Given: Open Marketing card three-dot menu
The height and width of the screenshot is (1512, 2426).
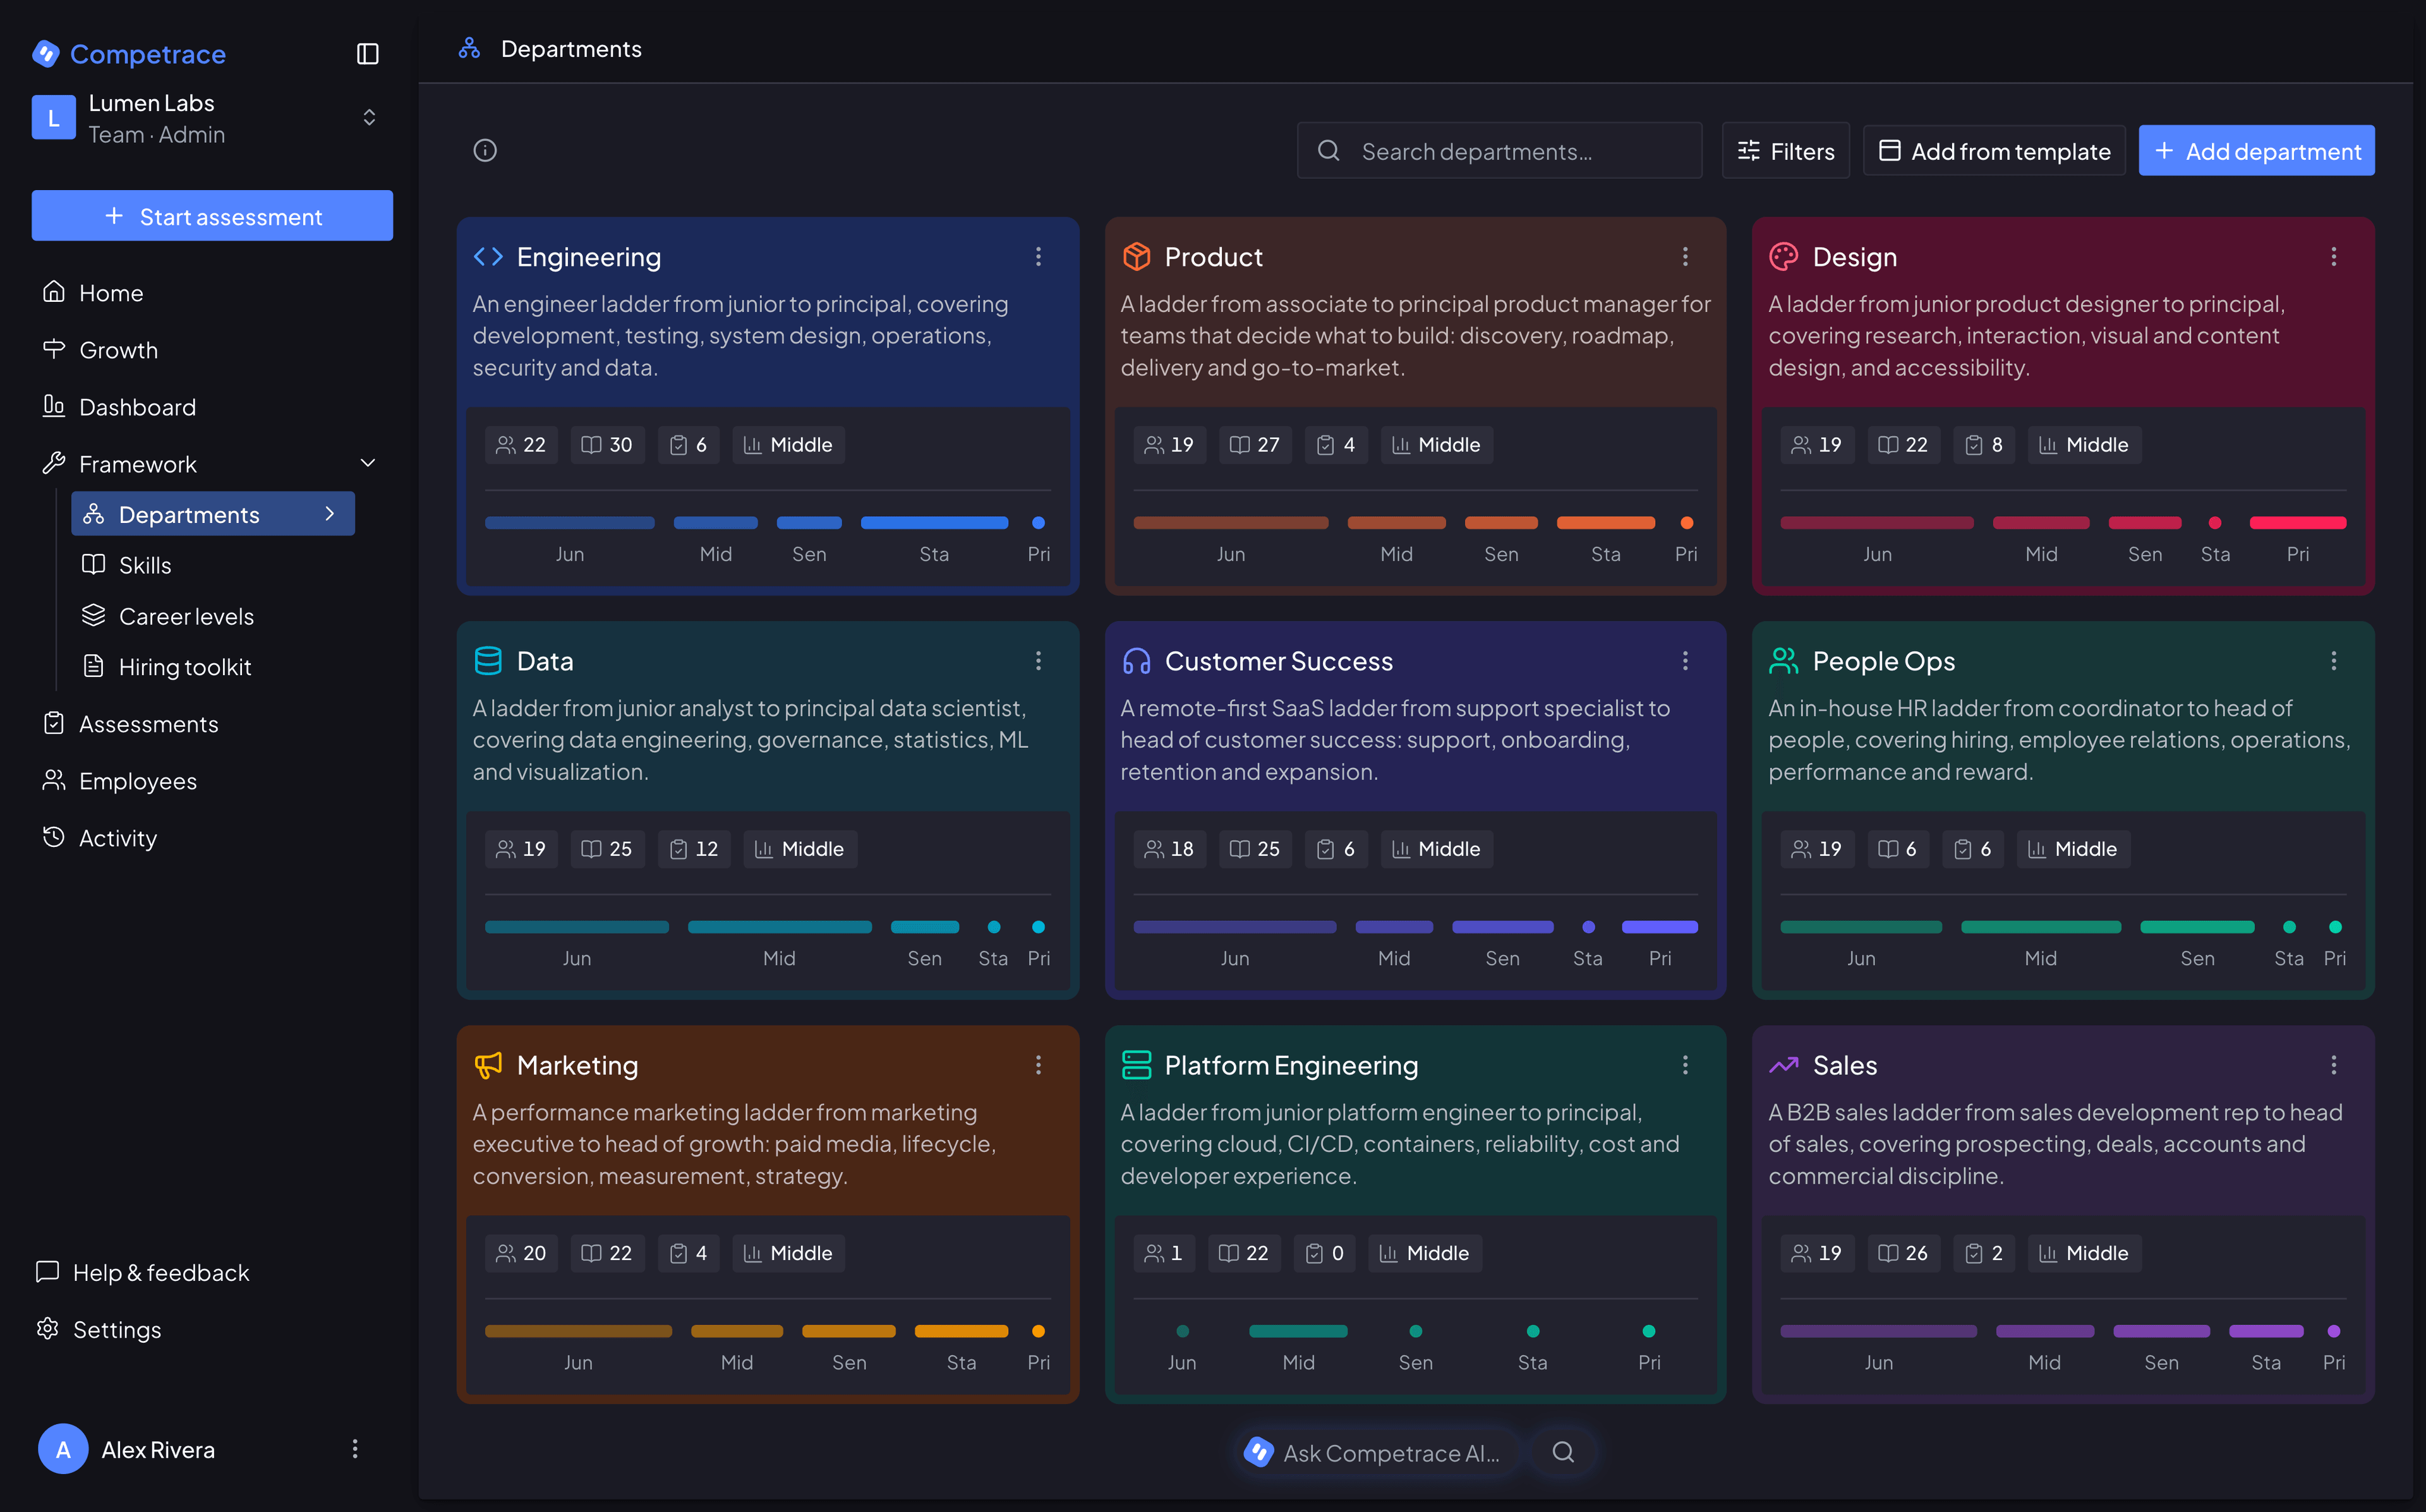Looking at the screenshot, I should [1038, 1065].
